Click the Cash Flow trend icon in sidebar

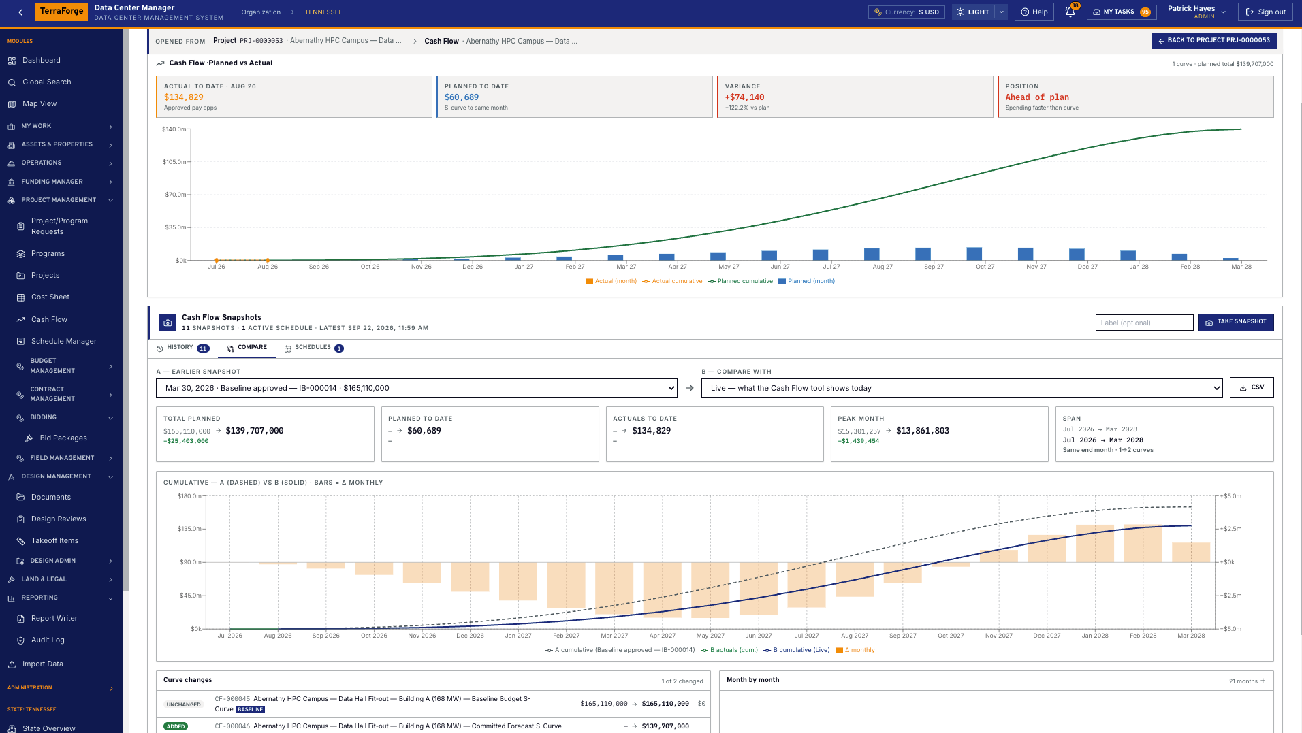[x=20, y=319]
